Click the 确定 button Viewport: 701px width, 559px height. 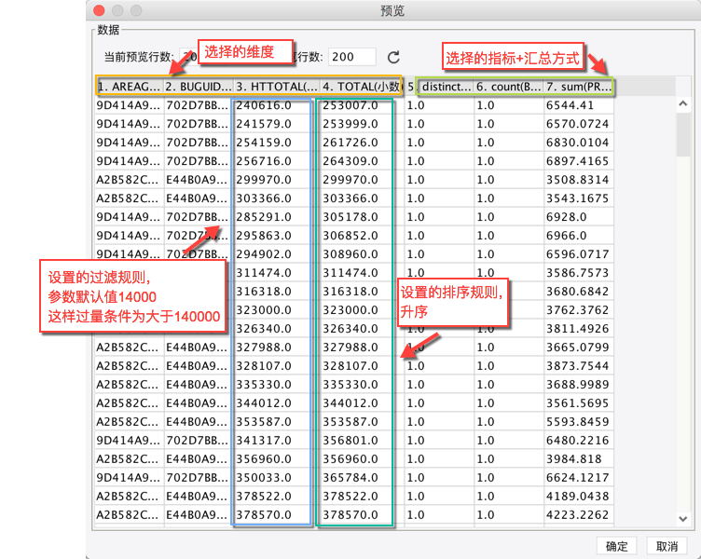616,546
